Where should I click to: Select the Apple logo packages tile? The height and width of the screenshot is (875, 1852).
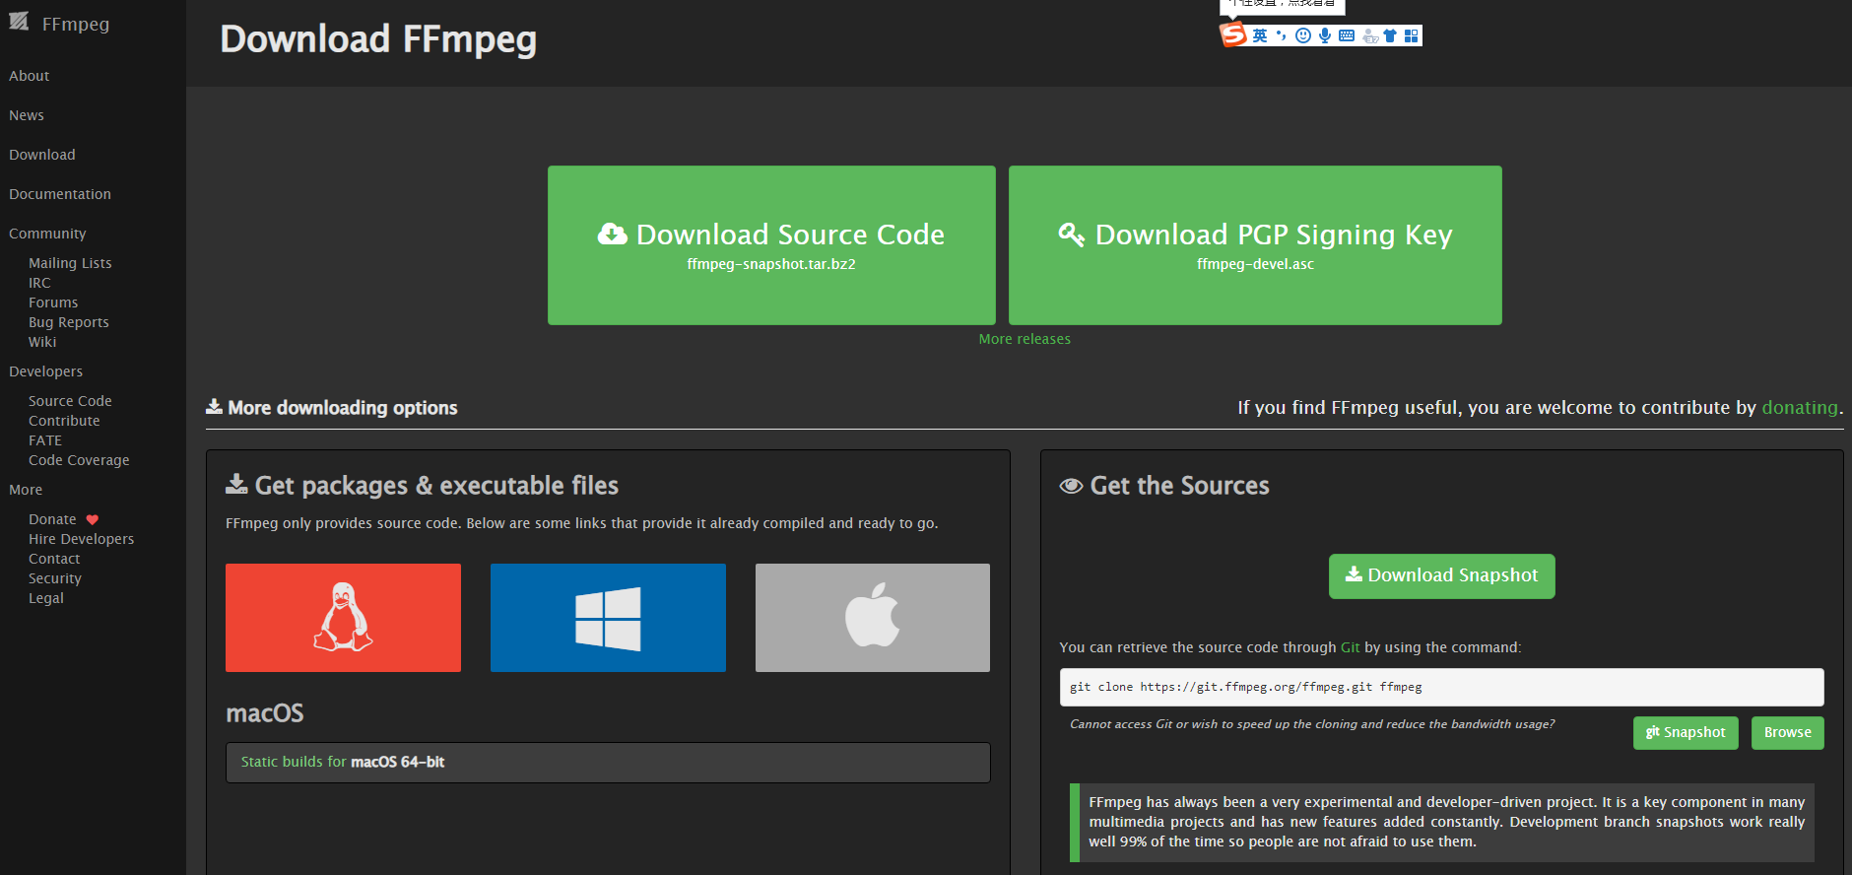873,618
